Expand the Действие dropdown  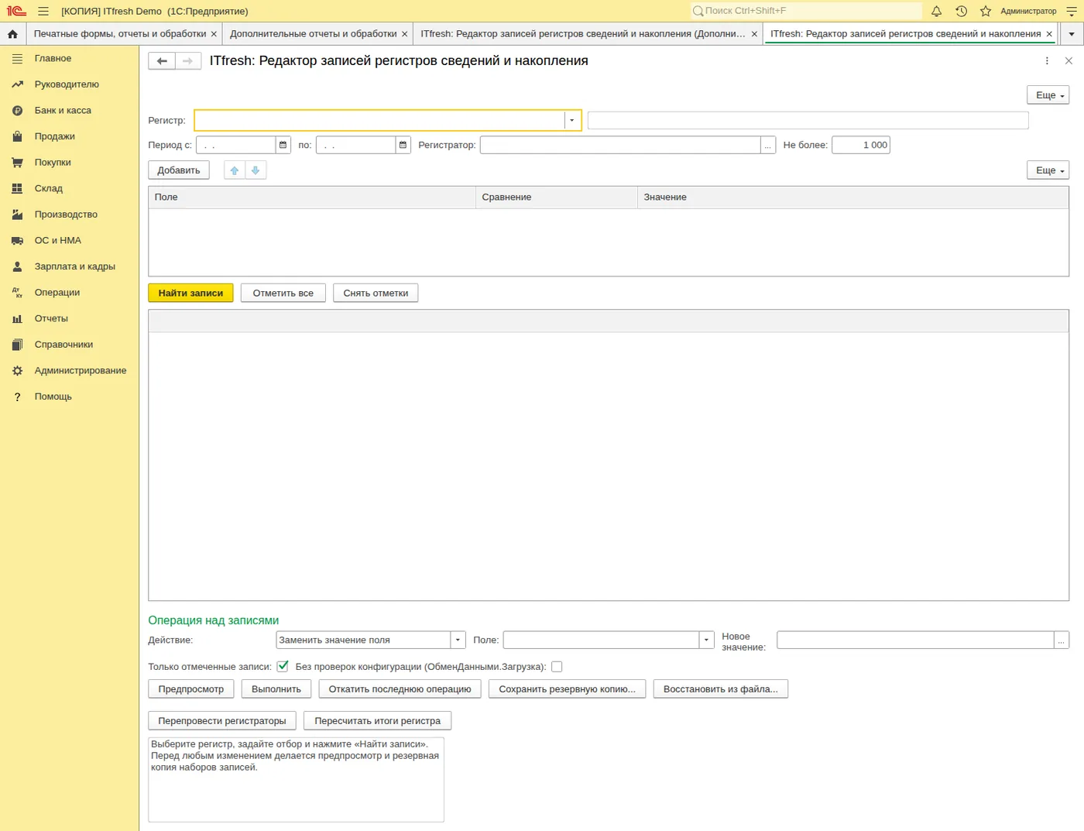point(458,640)
